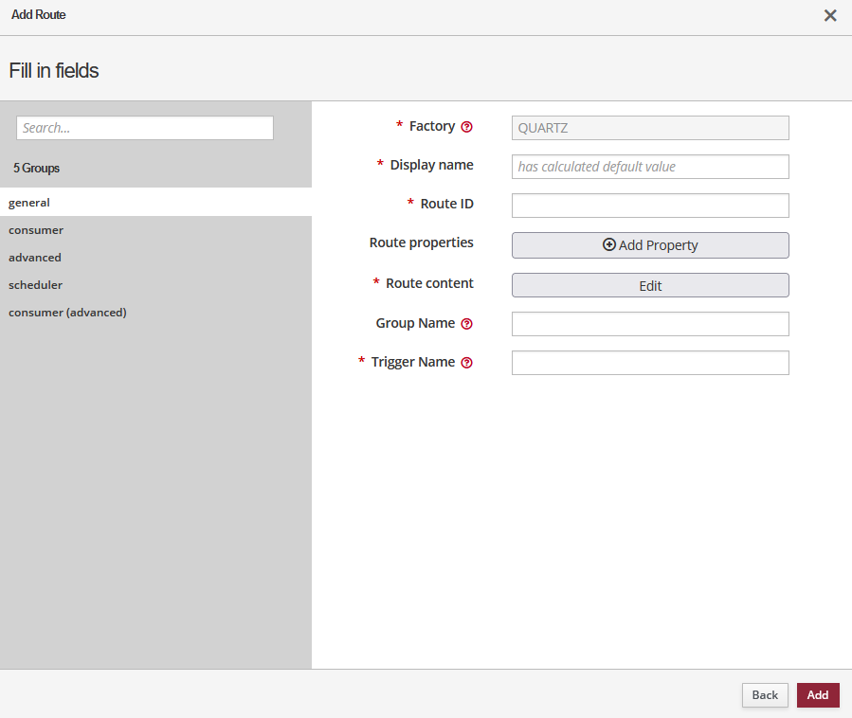This screenshot has height=718, width=852.
Task: Focus the Search groups box
Action: pos(145,128)
